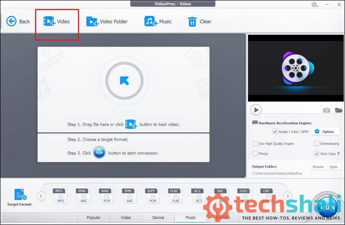Image resolution: width=345 pixels, height=225 pixels.
Task: Select the AC3 format
Action: (199, 196)
